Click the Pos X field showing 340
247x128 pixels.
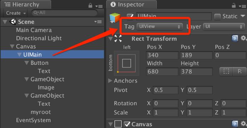[x=162, y=55]
